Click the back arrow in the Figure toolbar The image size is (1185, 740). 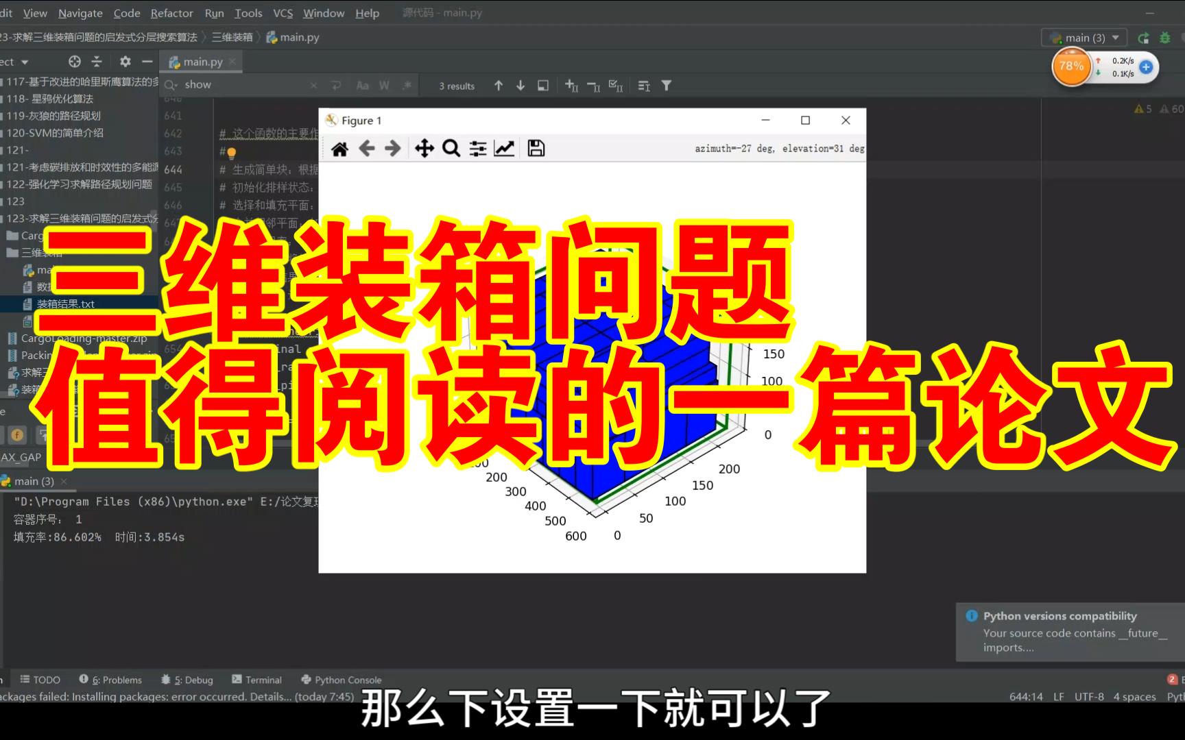pyautogui.click(x=366, y=148)
